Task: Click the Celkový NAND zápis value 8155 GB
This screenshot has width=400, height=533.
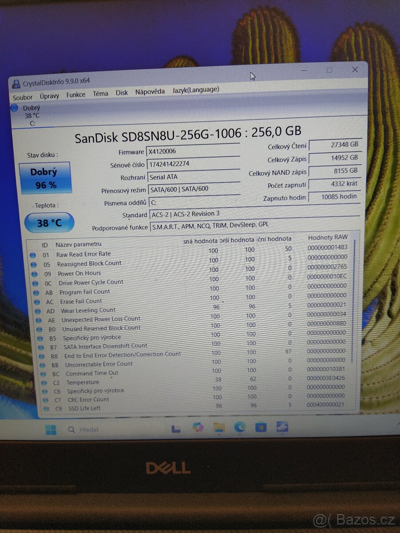Action: click(336, 171)
